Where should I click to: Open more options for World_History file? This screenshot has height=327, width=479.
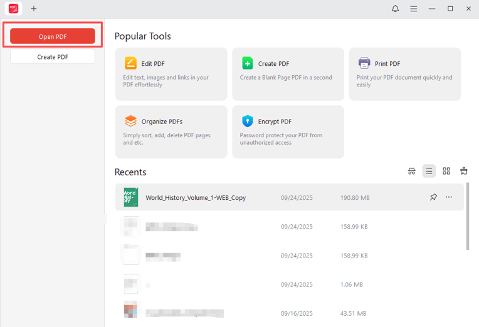tap(449, 197)
